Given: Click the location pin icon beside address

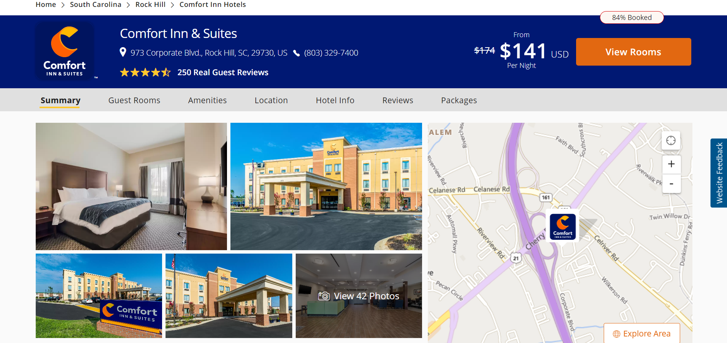Looking at the screenshot, I should click(123, 52).
